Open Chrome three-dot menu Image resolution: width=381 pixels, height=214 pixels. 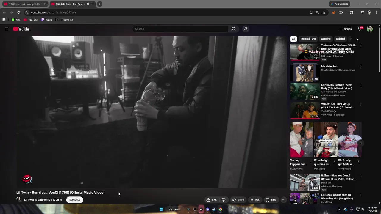point(377,12)
